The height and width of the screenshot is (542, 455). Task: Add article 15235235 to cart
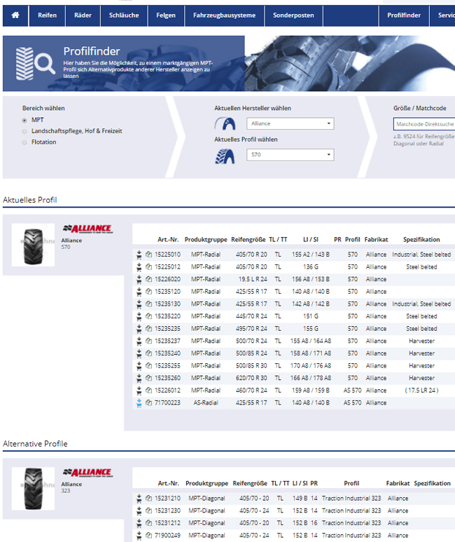139,329
